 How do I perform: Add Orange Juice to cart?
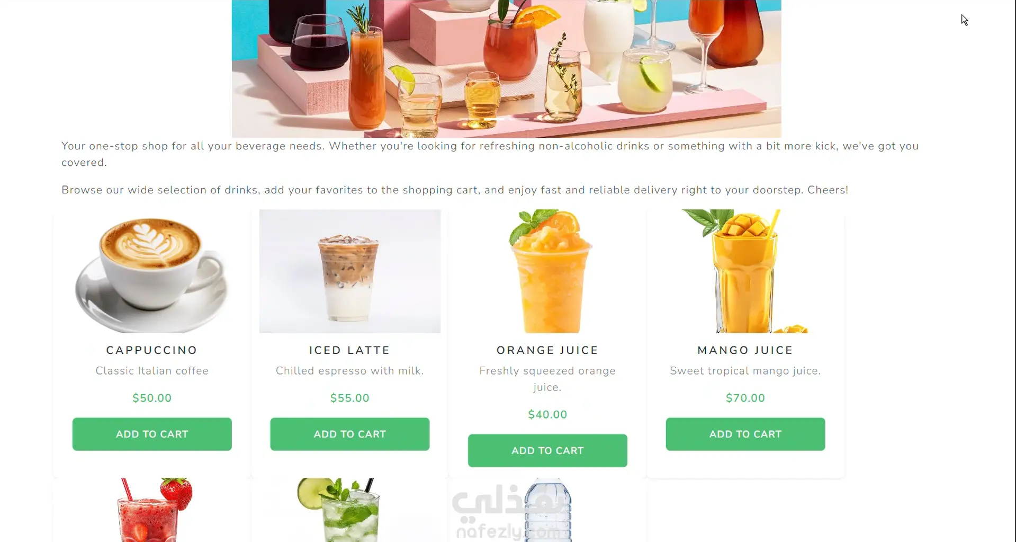[x=547, y=450]
